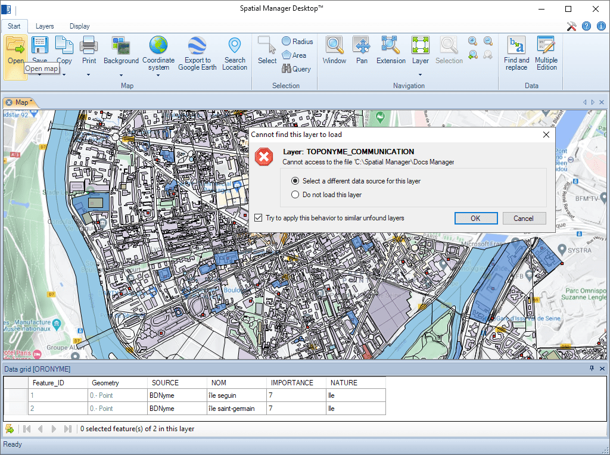Click the Copy map icon
The height and width of the screenshot is (455, 610).
coord(64,45)
